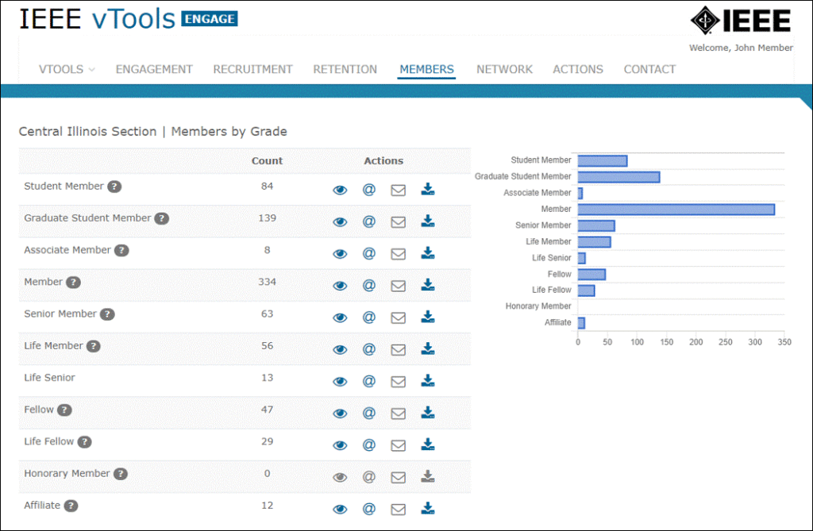Click eye icon for Graduate Student Member

pyautogui.click(x=340, y=221)
